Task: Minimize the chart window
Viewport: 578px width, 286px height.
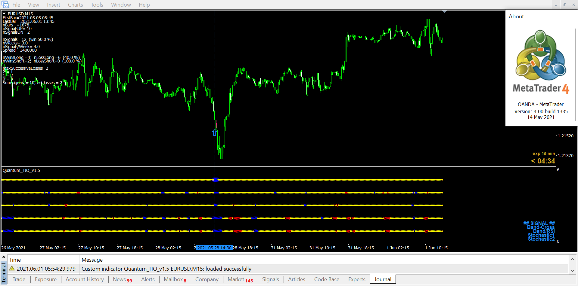Action: click(556, 5)
